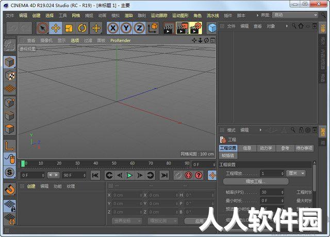Open the recently used tool icon
330x237 pixels.
coord(96,28)
